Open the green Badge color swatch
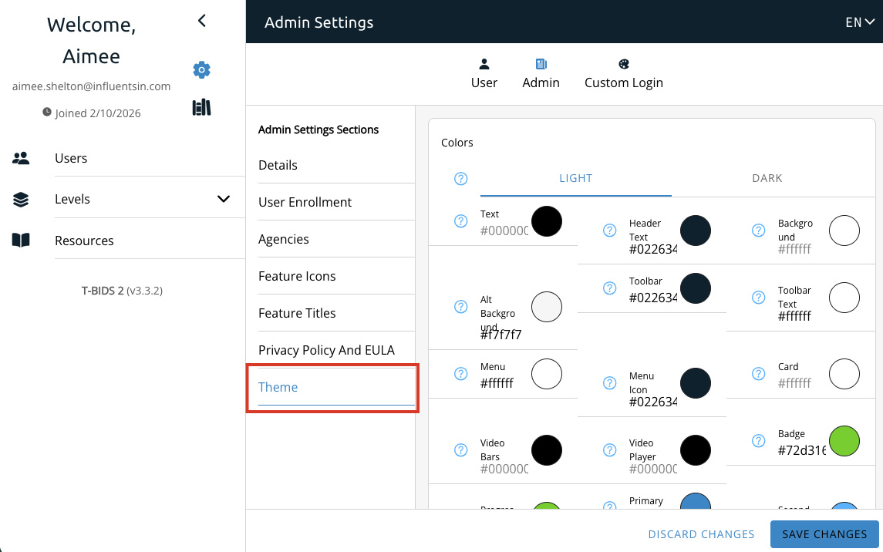883x552 pixels. (844, 441)
